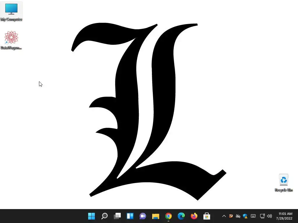This screenshot has height=223, width=298.
Task: Launch Microsoft Edge from taskbar
Action: click(x=181, y=216)
